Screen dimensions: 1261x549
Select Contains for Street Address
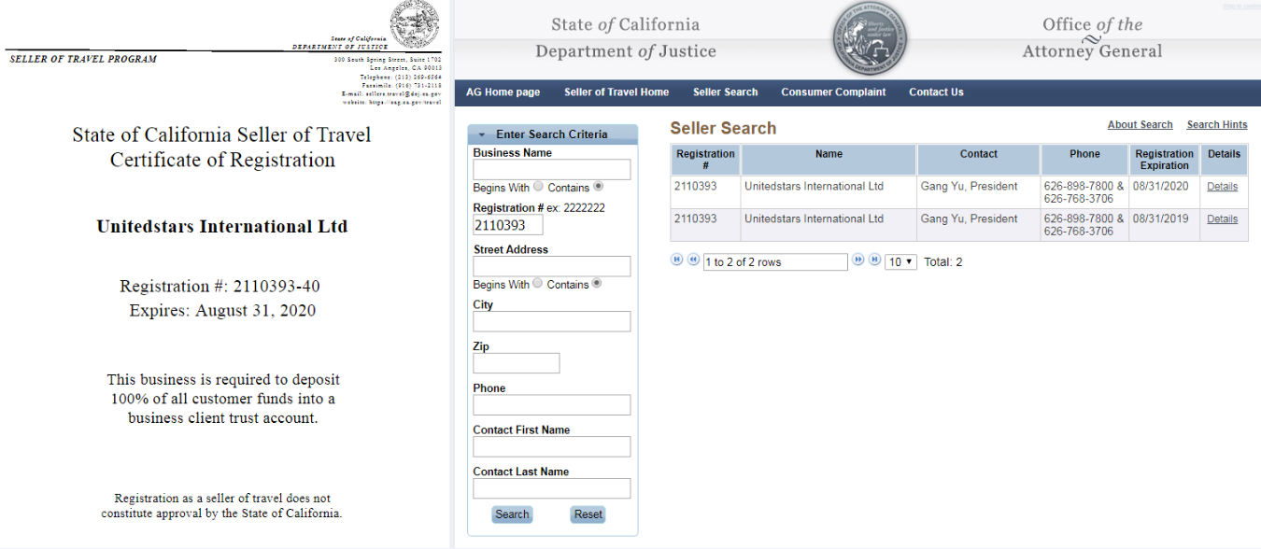(x=598, y=284)
